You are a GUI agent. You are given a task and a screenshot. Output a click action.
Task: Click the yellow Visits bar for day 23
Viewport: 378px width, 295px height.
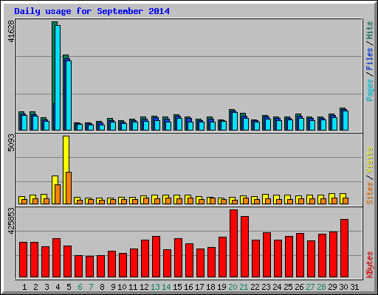tap(265, 199)
